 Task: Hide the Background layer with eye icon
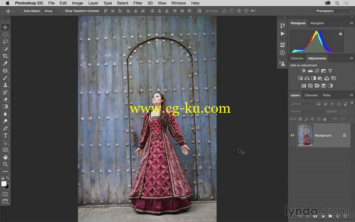point(292,135)
